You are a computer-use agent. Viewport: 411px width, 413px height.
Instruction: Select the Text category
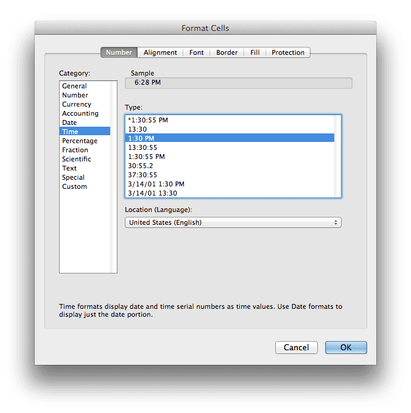coord(85,168)
